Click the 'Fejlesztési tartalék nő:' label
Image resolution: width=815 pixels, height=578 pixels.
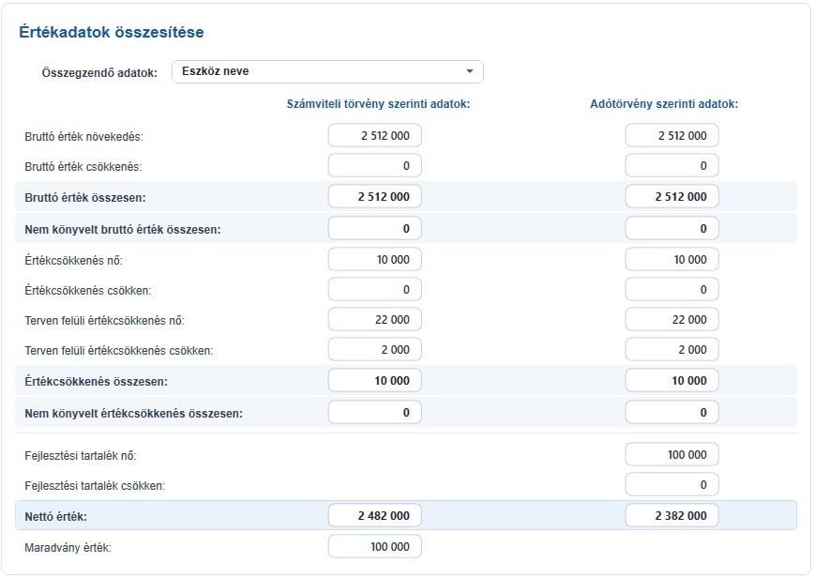(x=81, y=456)
